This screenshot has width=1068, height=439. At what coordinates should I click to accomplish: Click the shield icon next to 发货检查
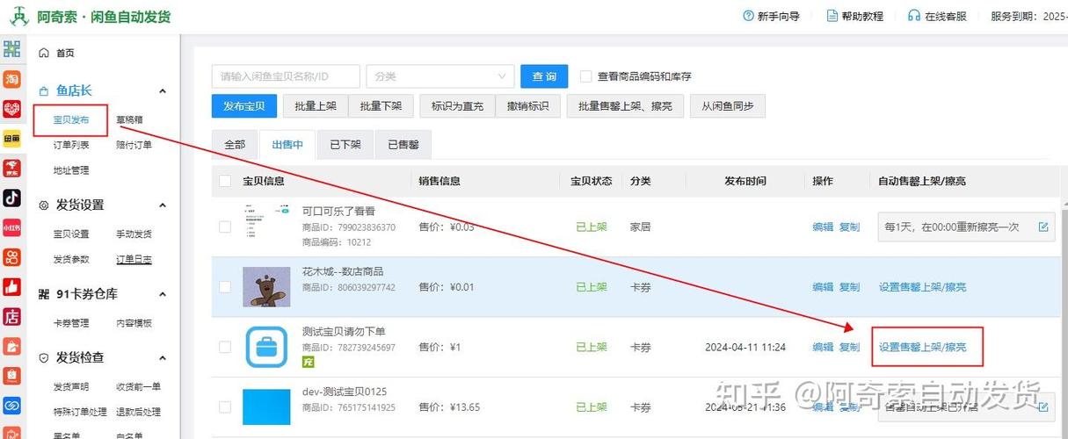44,358
